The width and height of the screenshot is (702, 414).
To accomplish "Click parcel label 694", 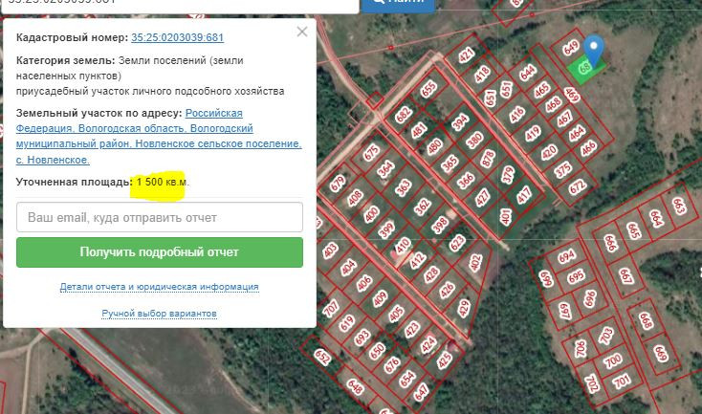I will click(569, 257).
